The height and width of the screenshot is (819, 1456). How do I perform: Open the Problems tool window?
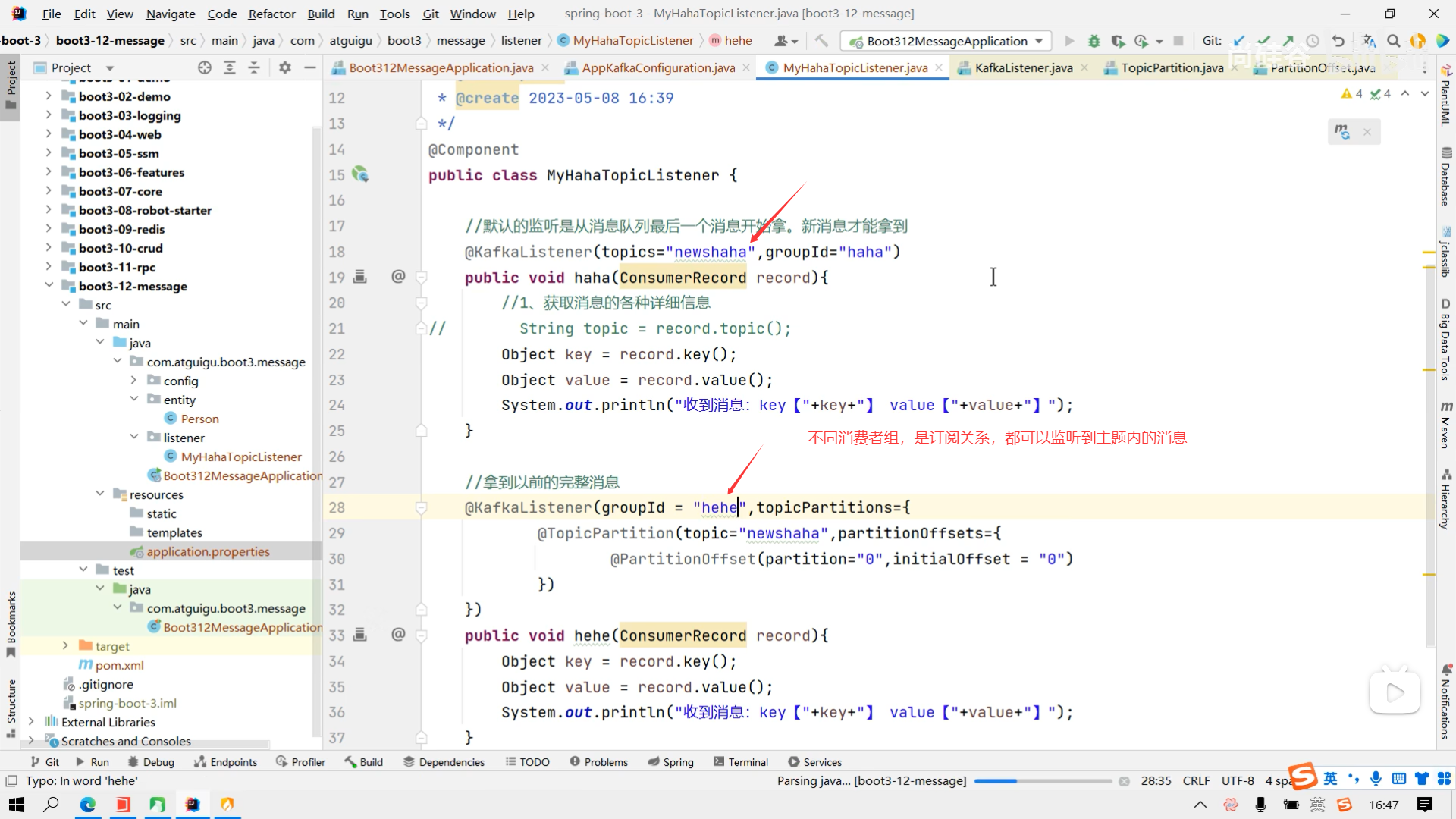click(x=598, y=762)
